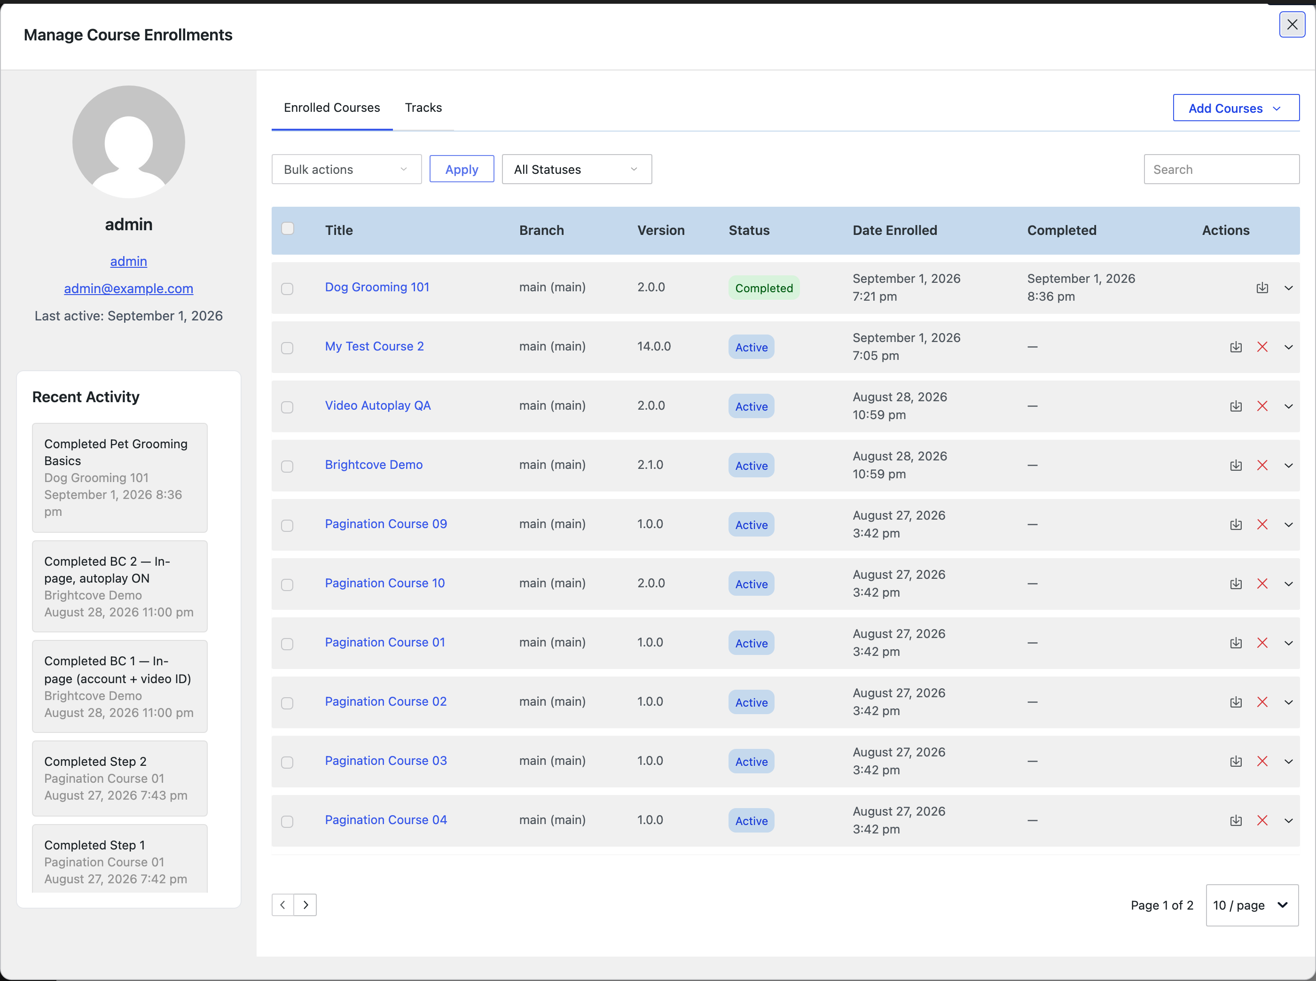Go to previous page with left arrow
This screenshot has height=981, width=1316.
[x=283, y=905]
